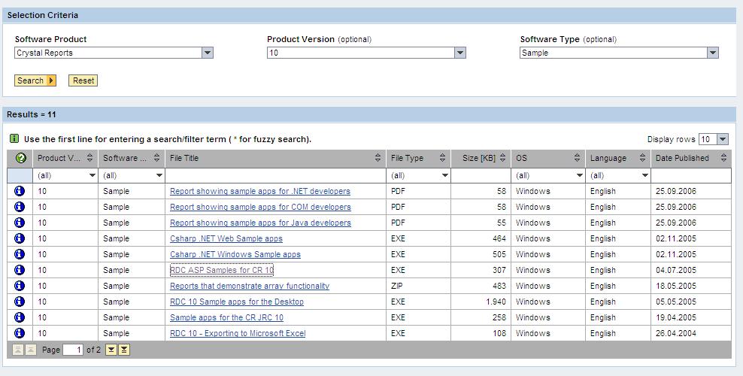Screen dimensions: 743x376
Task: Open Sample apps for the CR JRC 10 link
Action: [x=226, y=317]
